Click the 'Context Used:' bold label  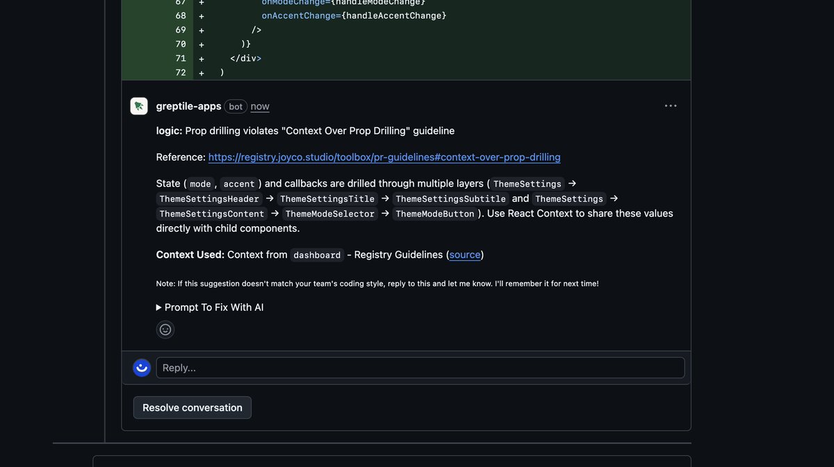click(x=190, y=255)
